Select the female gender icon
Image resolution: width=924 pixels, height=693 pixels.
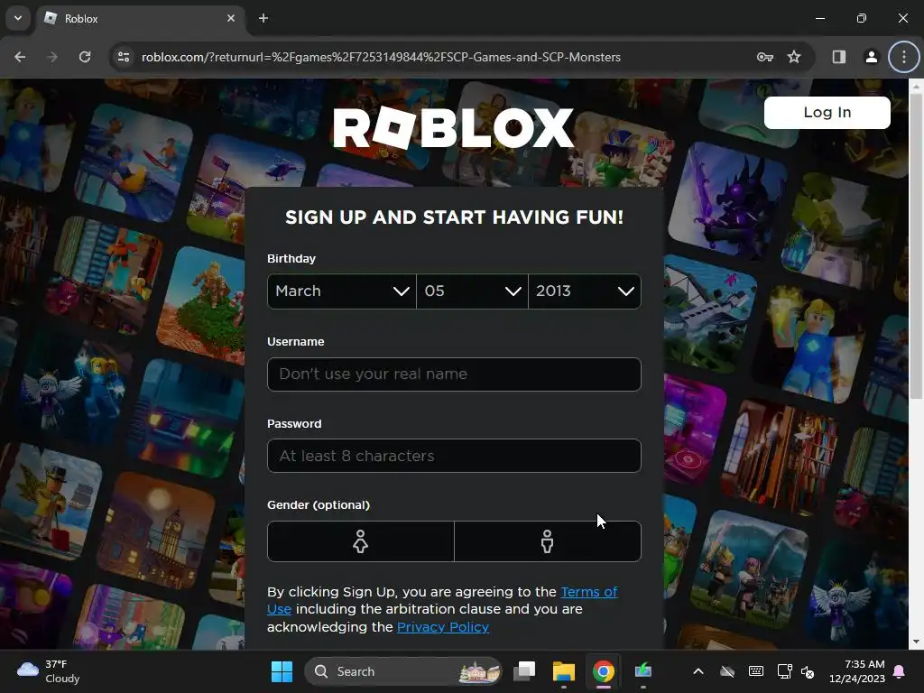coord(361,541)
